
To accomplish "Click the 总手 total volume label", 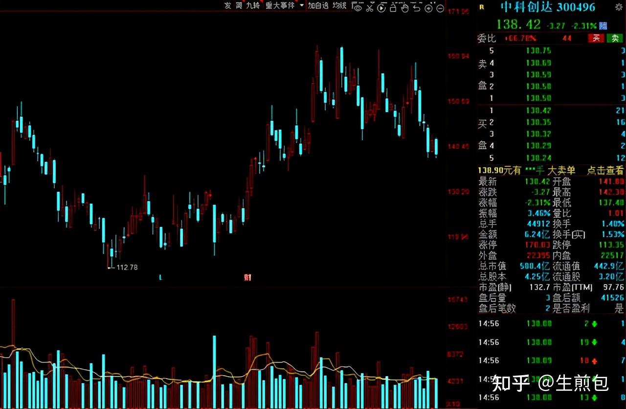I will pyautogui.click(x=487, y=224).
